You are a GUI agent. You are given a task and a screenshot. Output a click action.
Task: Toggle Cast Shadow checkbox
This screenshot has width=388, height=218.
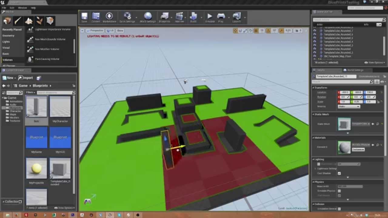[x=339, y=173]
